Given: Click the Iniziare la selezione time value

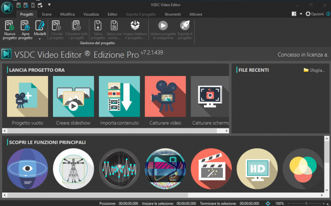Looking at the screenshot, I should pos(186,203).
